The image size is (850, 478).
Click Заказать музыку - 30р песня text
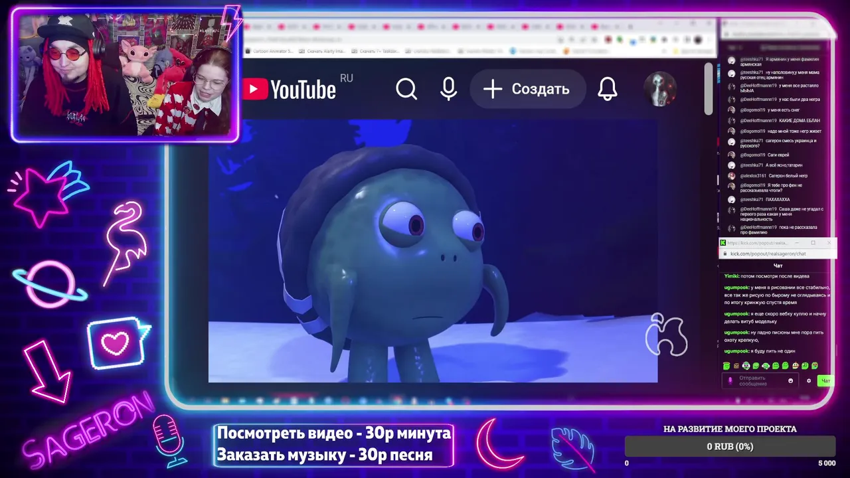[x=324, y=455]
